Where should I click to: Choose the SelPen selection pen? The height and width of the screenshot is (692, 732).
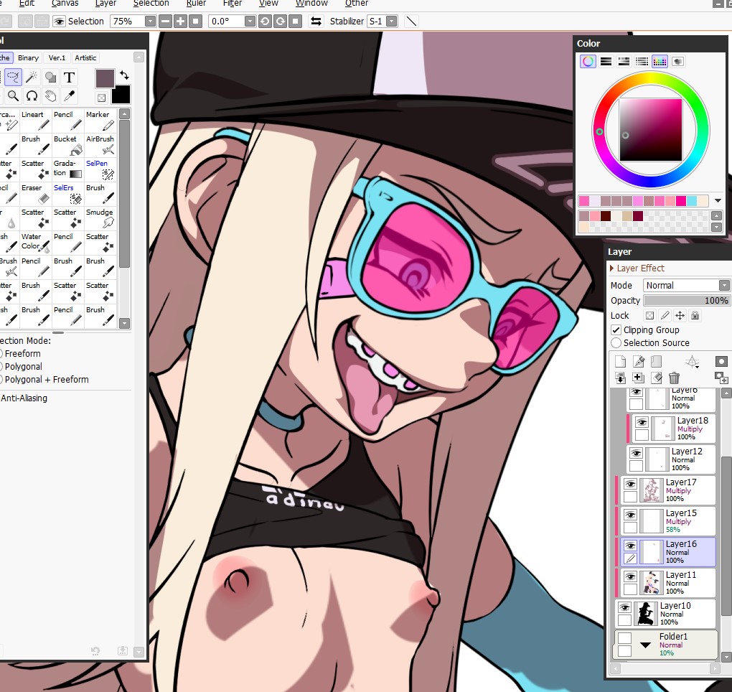pyautogui.click(x=100, y=169)
